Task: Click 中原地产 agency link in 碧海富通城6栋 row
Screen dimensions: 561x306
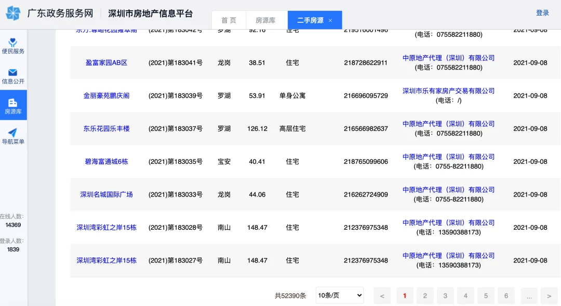Action: click(449, 157)
